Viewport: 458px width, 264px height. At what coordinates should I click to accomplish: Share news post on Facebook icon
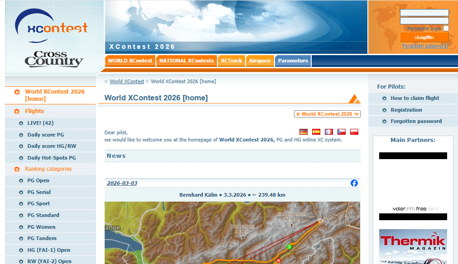coord(354,183)
